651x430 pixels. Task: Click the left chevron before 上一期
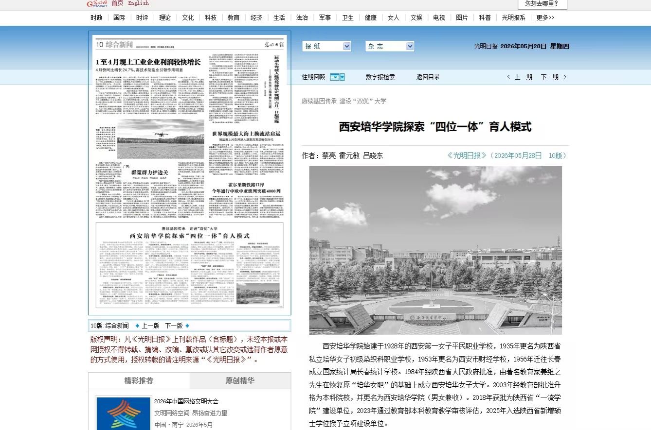[x=508, y=77]
